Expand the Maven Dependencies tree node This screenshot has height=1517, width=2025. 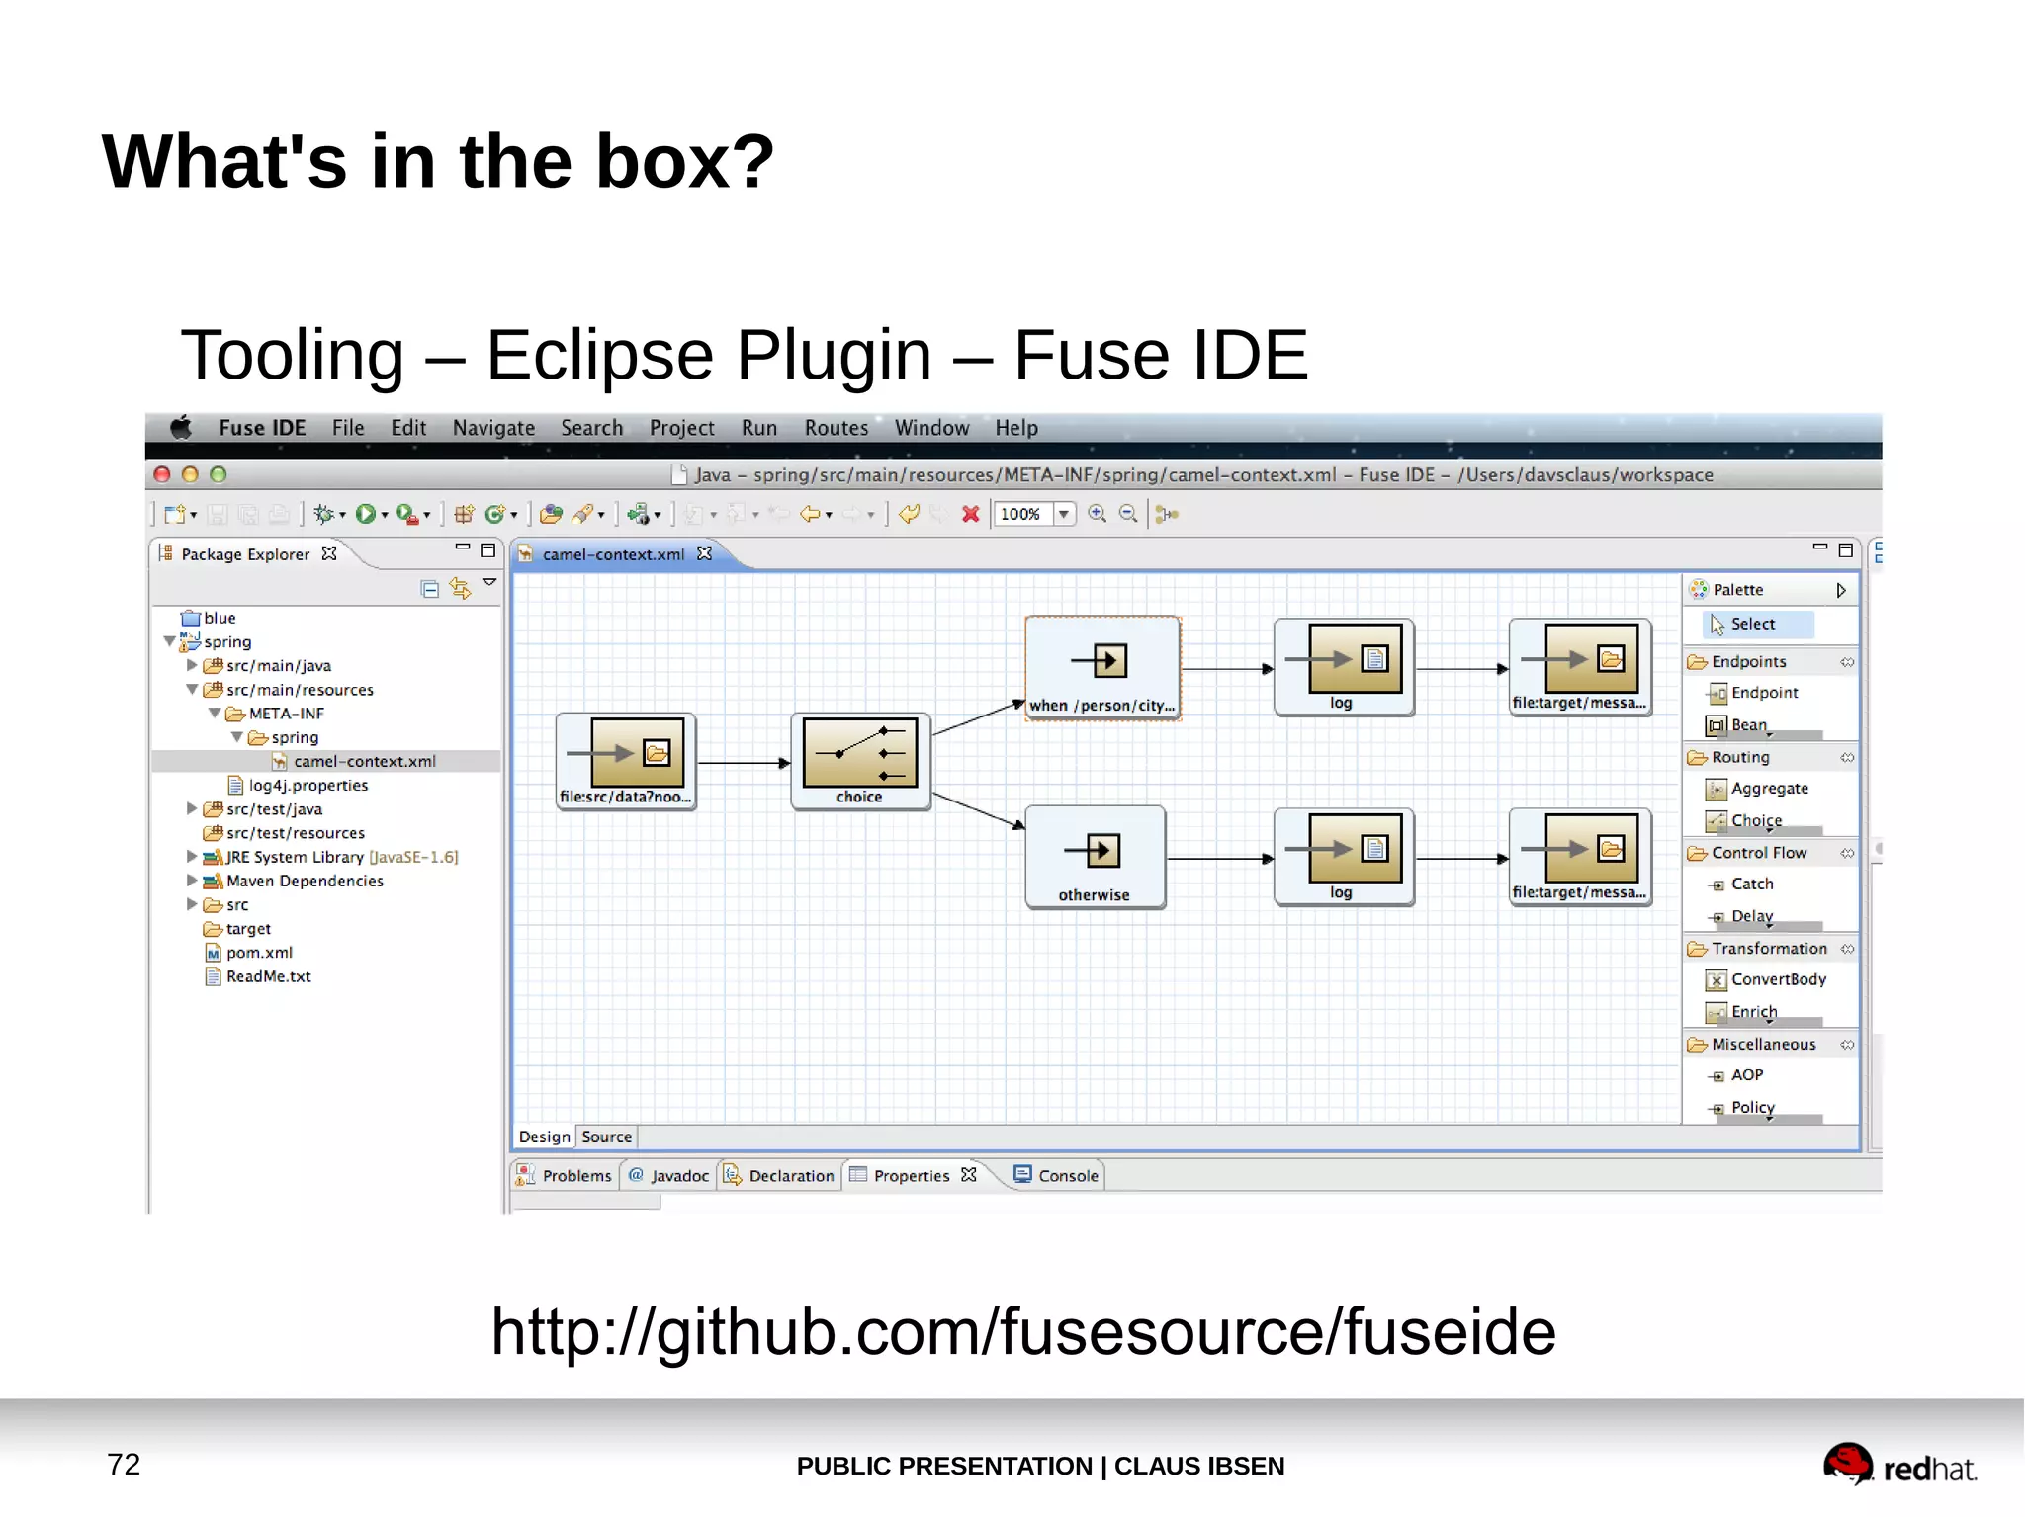(193, 881)
